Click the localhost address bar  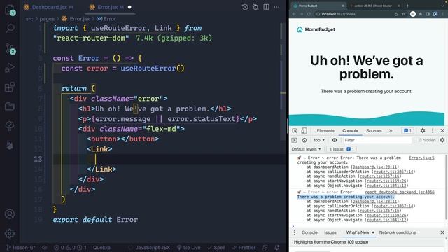(354, 14)
